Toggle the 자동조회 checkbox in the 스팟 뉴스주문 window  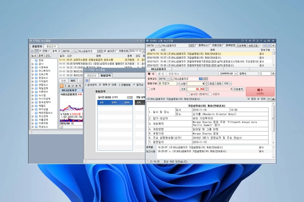(x=210, y=45)
